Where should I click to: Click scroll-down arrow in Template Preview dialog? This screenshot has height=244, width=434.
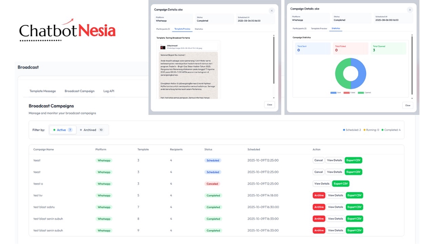point(274,98)
